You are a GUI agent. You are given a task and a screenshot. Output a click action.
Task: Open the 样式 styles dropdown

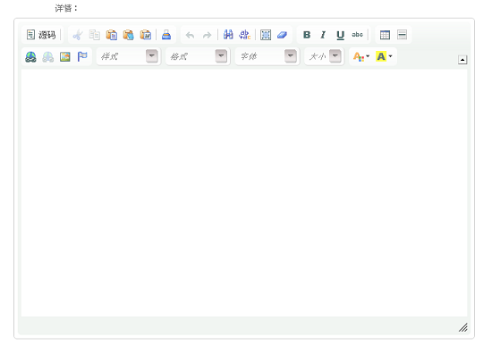coord(129,56)
